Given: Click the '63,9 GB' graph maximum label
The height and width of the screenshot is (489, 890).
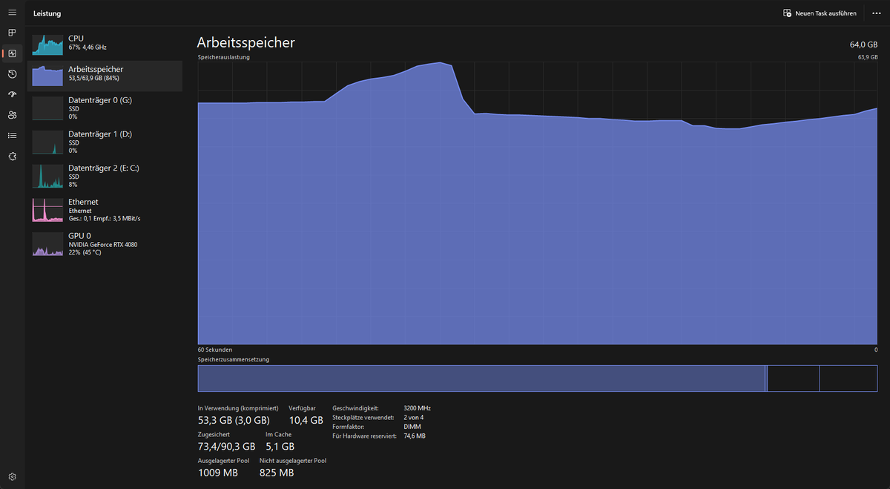Looking at the screenshot, I should [x=868, y=57].
